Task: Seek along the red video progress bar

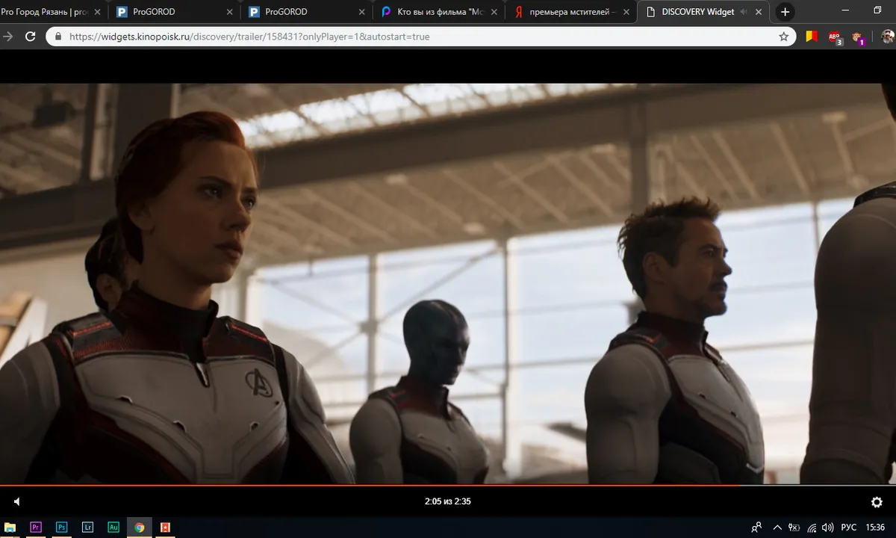Action: pos(373,485)
